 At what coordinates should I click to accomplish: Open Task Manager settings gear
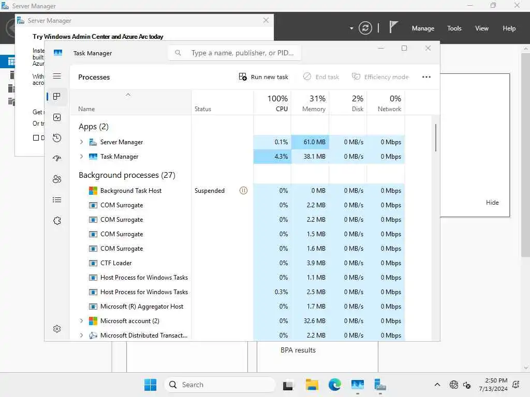(x=57, y=328)
